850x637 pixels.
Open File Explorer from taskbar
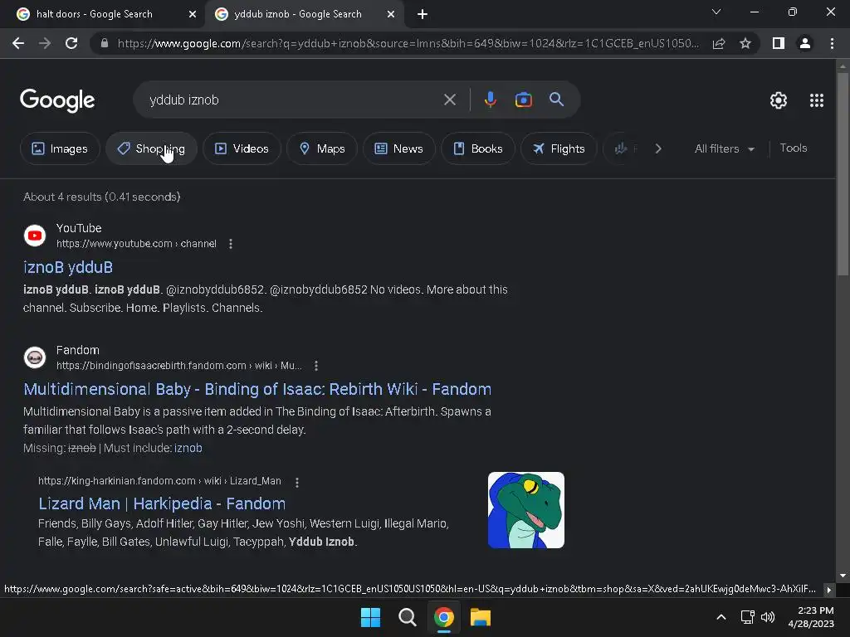(481, 617)
